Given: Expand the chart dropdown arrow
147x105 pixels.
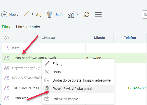Looking at the screenshot, I should pyautogui.click(x=77, y=14).
